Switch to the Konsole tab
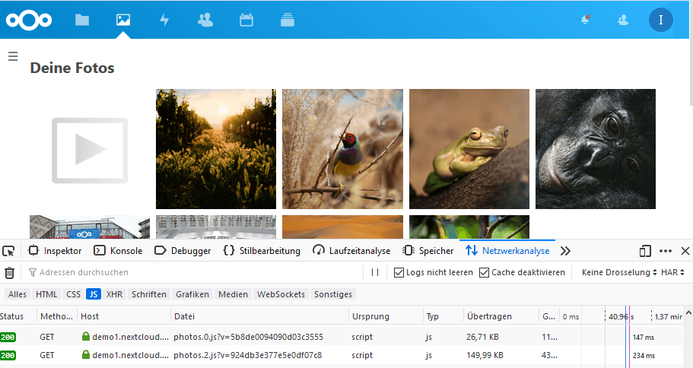The image size is (693, 368). (x=118, y=251)
